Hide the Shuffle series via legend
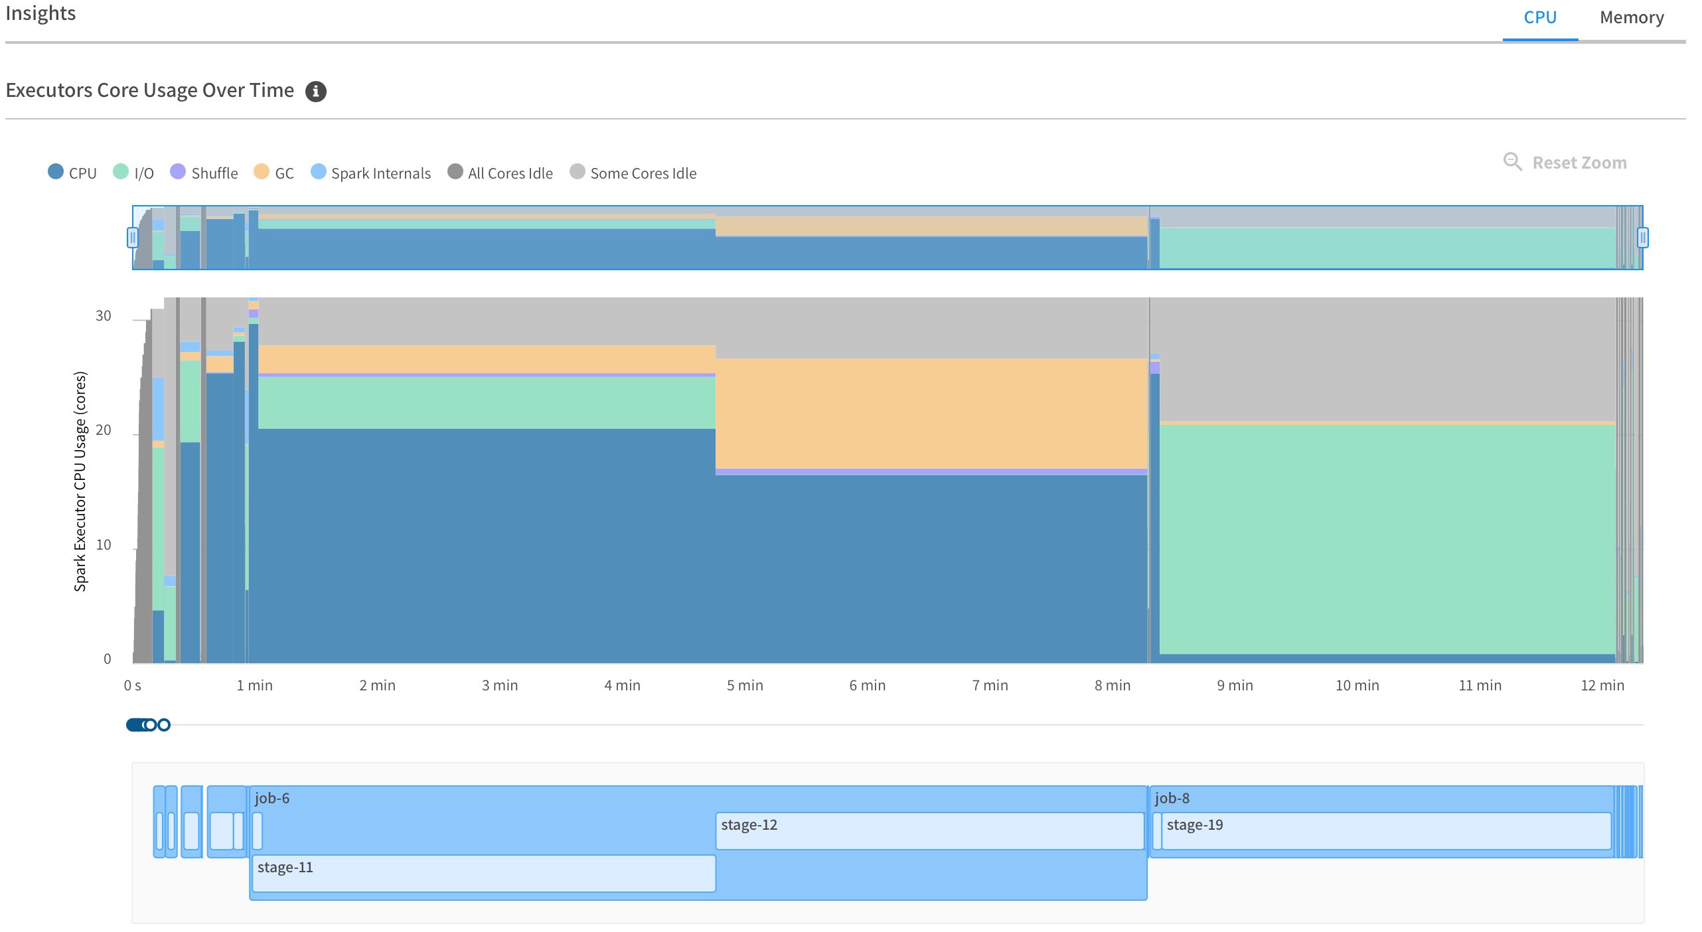The width and height of the screenshot is (1702, 932). tap(178, 172)
